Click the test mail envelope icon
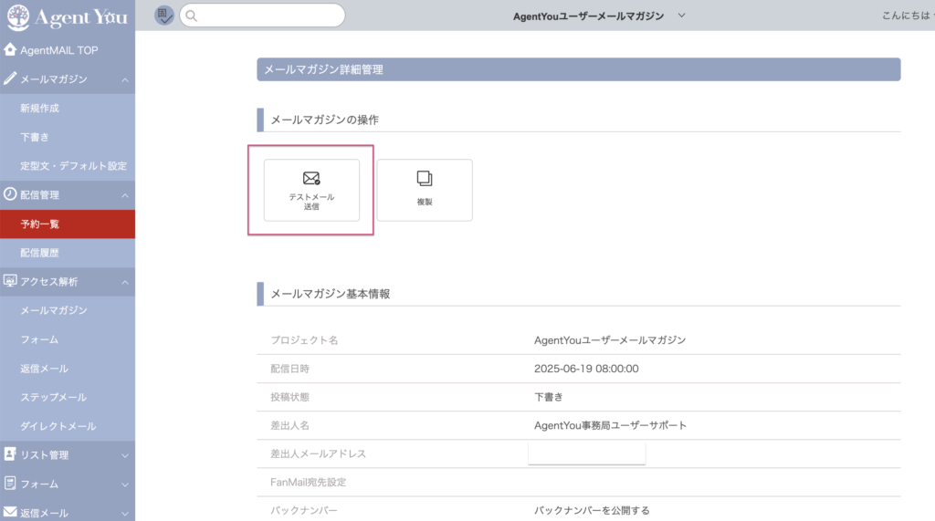 [311, 178]
